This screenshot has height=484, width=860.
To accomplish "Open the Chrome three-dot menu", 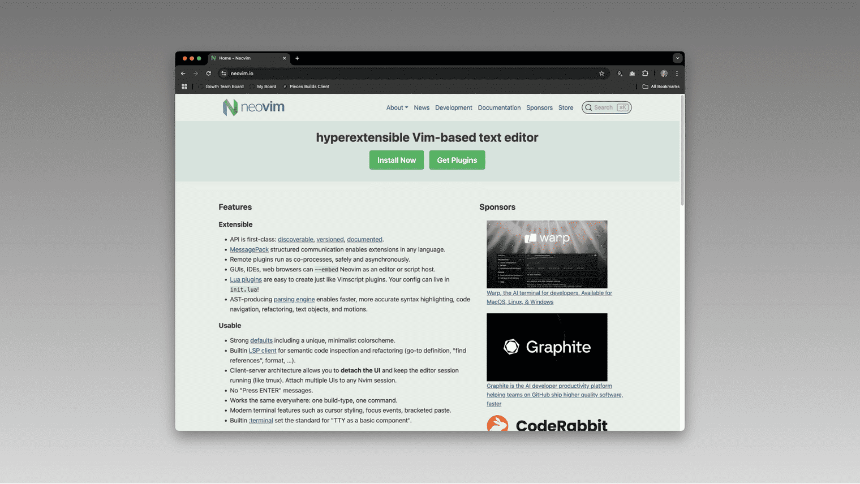I will [x=677, y=74].
